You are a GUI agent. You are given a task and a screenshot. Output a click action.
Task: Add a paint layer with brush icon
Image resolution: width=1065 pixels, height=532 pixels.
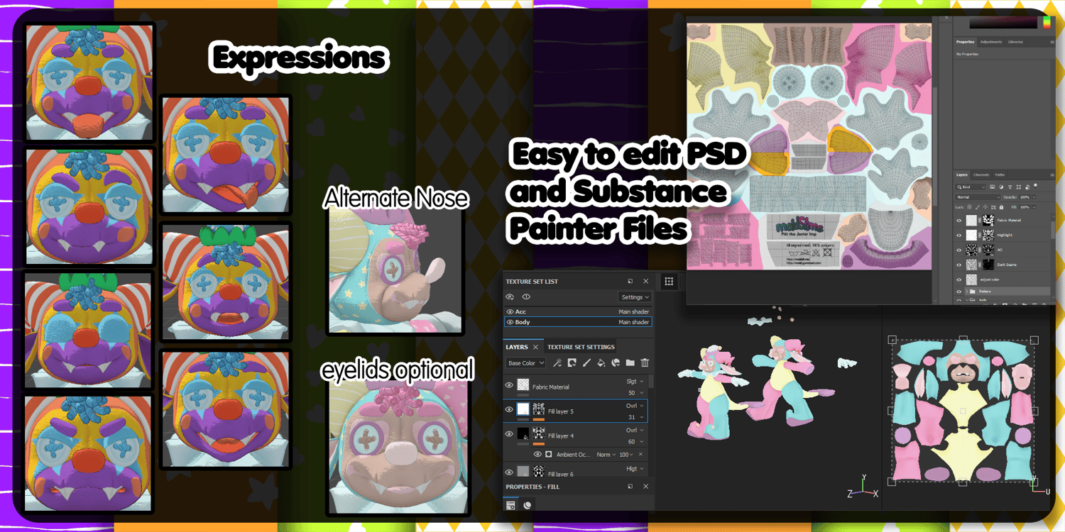point(586,363)
